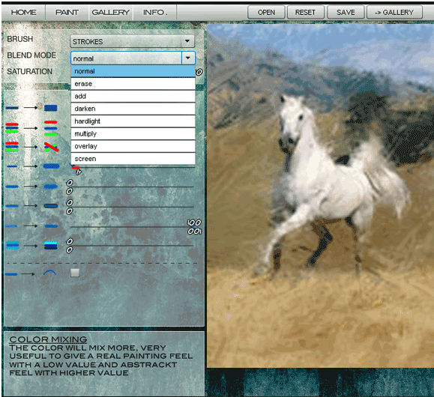Click the separated red, blue, green strokes icon
Image resolution: width=434 pixels, height=397 pixels.
[51, 128]
